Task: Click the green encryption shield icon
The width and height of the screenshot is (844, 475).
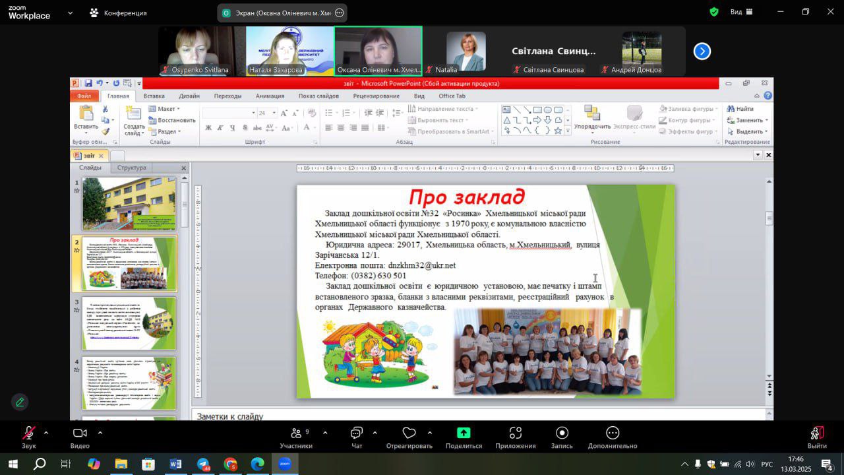Action: pos(714,12)
